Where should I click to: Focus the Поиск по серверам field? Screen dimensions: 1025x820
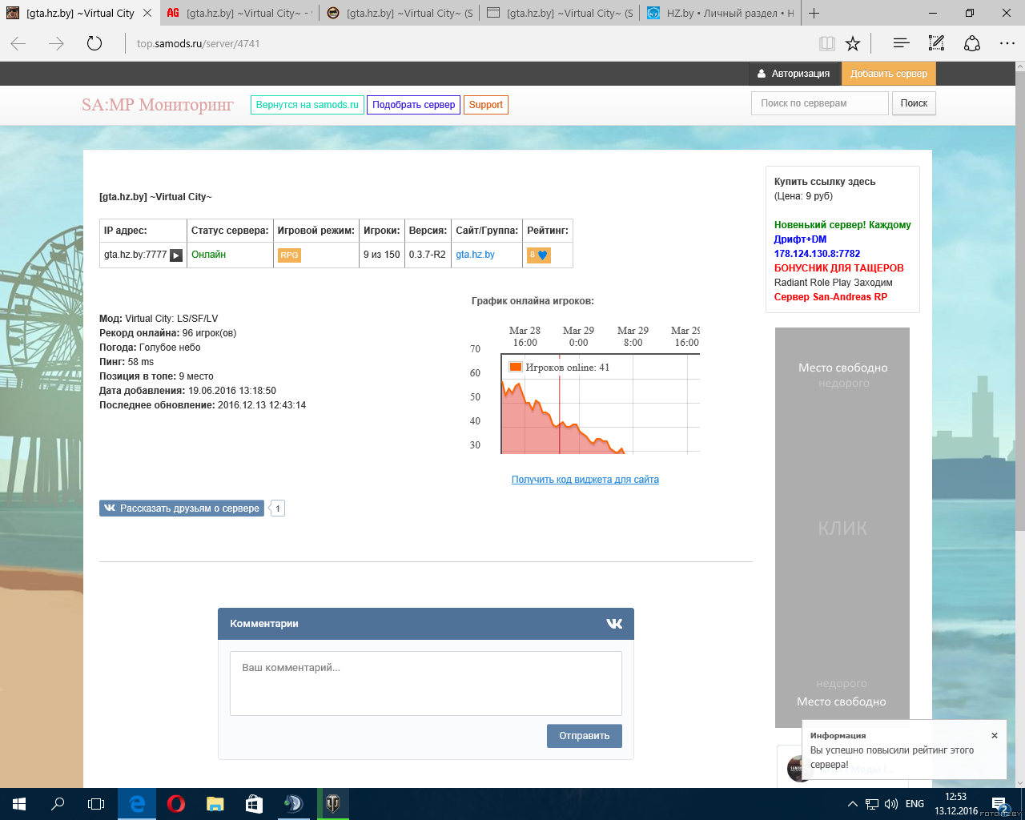[x=819, y=103]
